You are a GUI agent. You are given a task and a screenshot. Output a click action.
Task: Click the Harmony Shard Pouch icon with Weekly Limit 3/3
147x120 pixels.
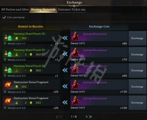(8, 70)
